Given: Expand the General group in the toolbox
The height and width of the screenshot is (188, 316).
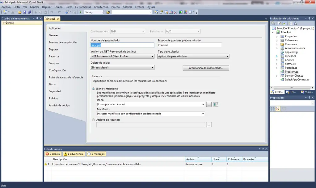Looking at the screenshot, I should click(x=4, y=23).
